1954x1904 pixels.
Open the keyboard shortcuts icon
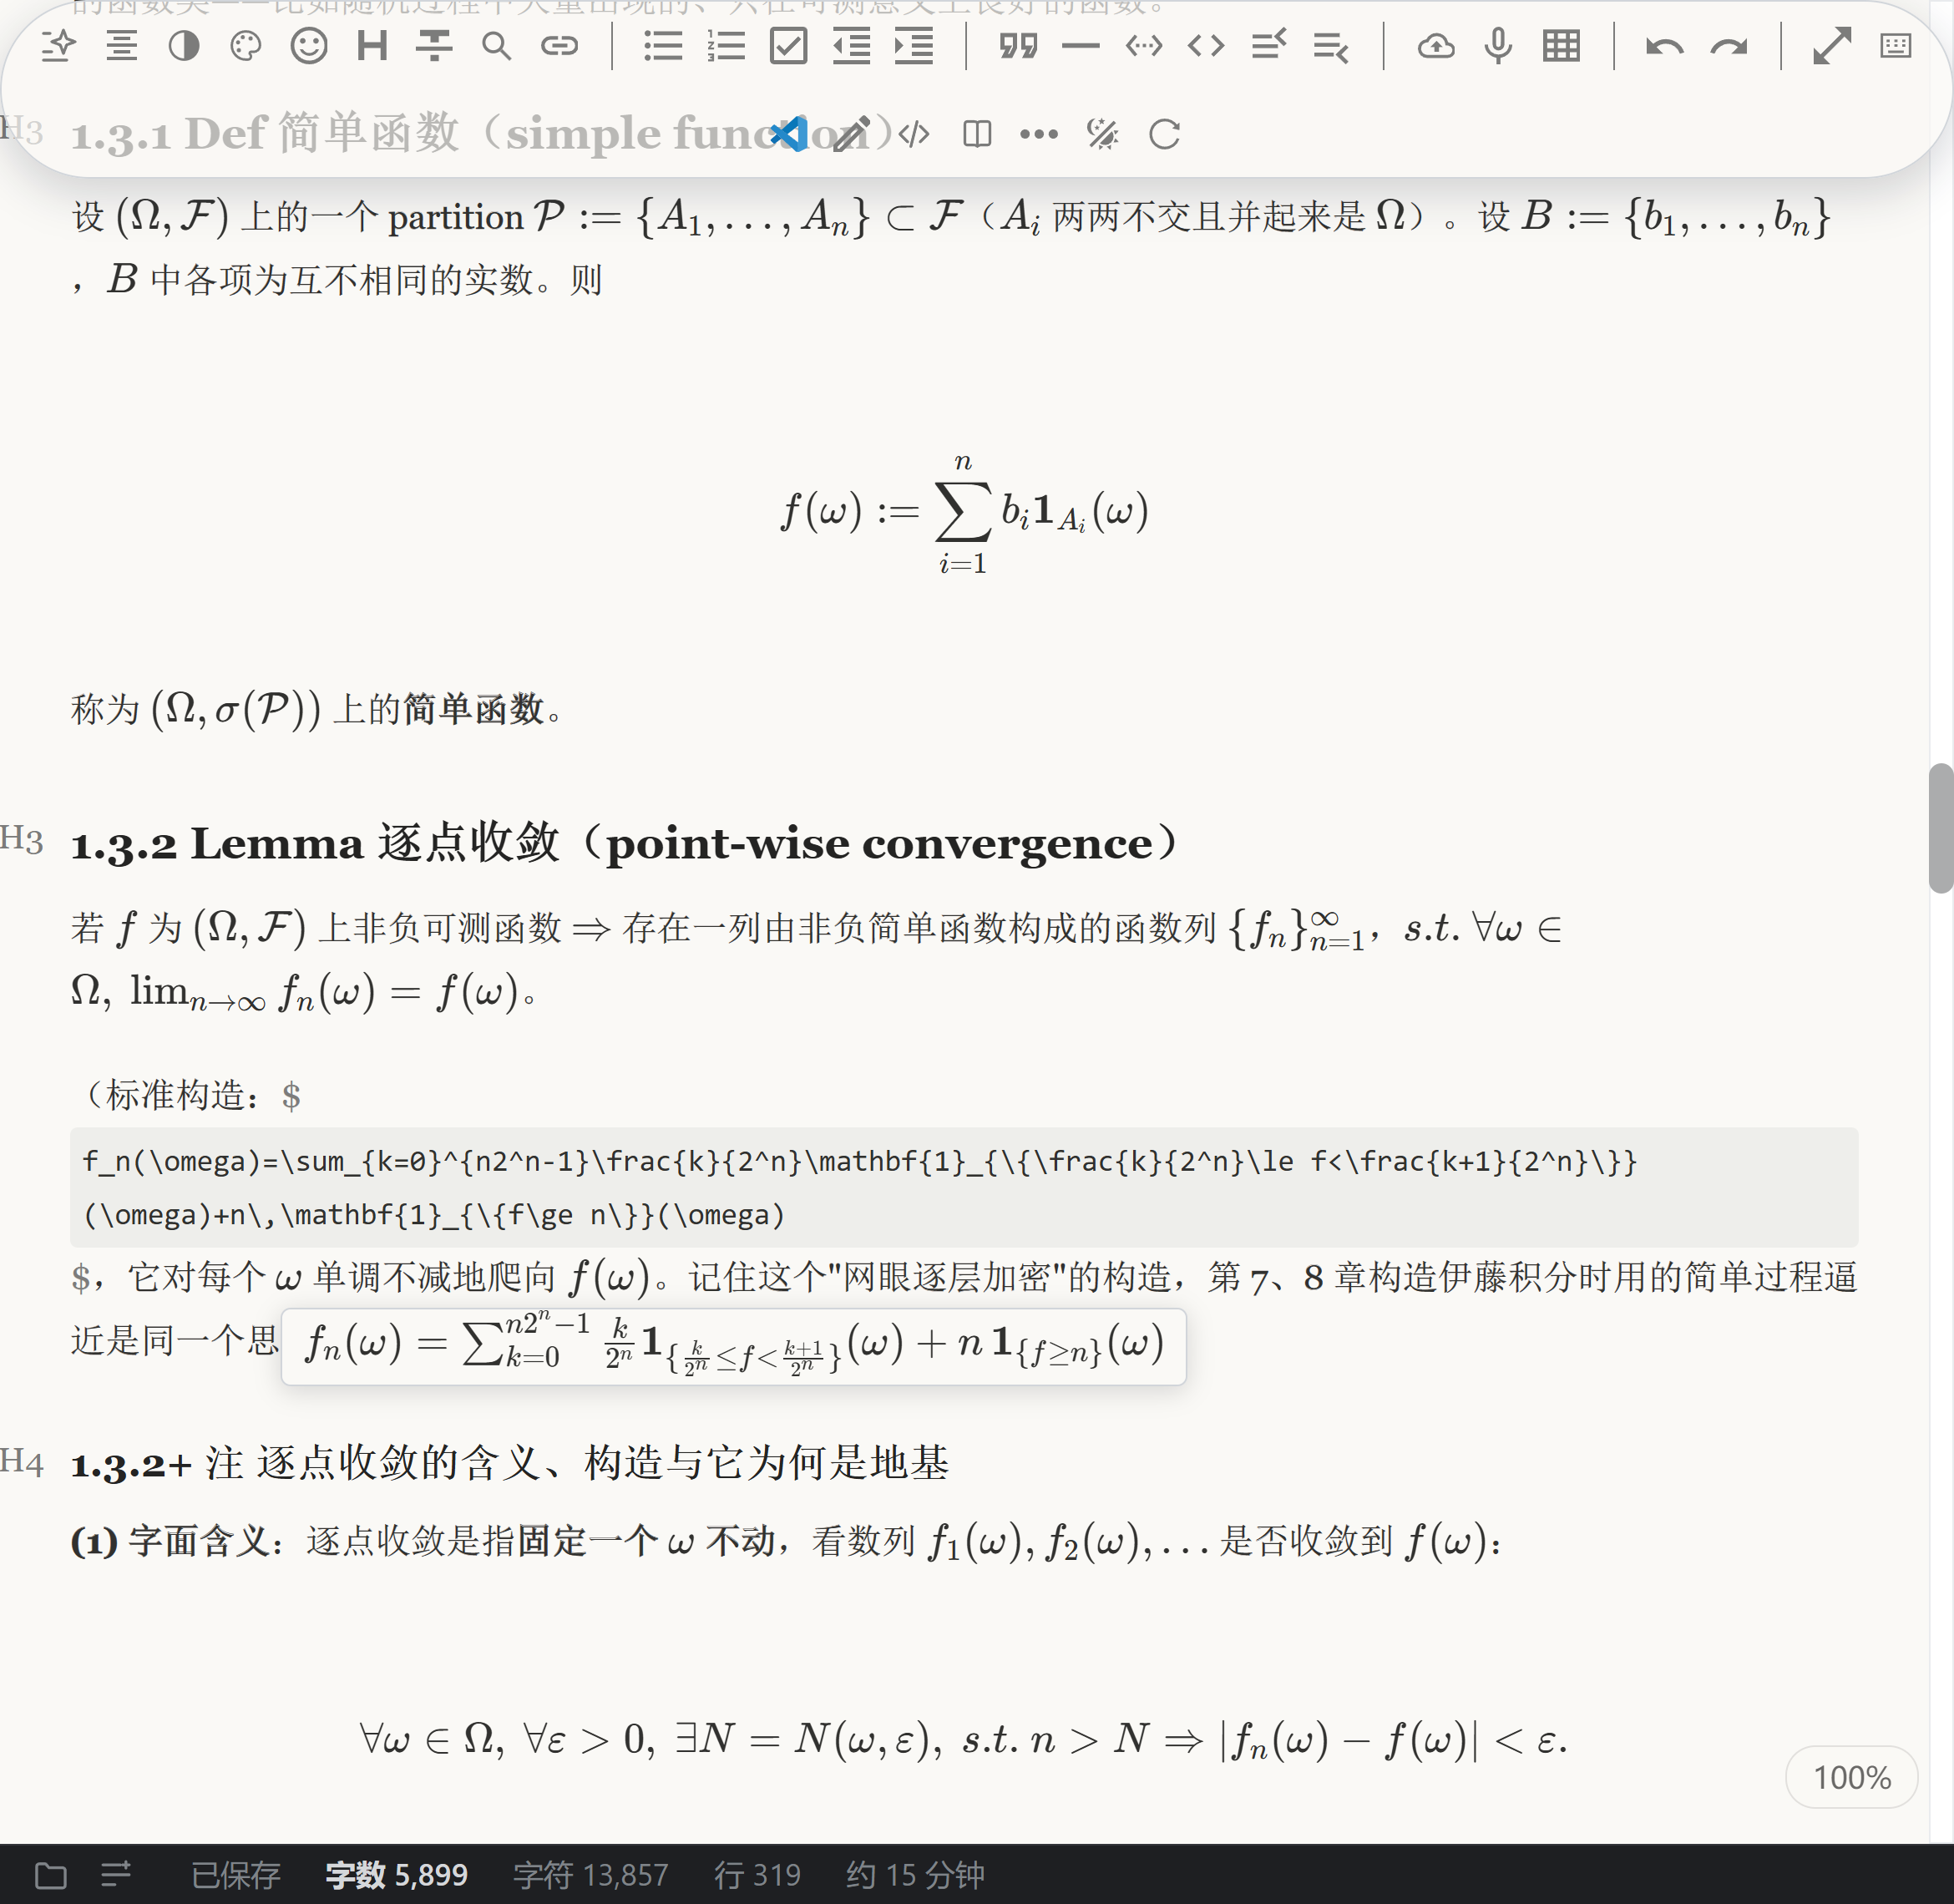pyautogui.click(x=1895, y=46)
